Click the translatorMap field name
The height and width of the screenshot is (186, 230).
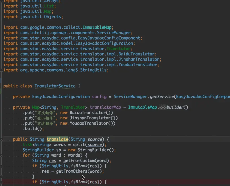tap(105, 107)
